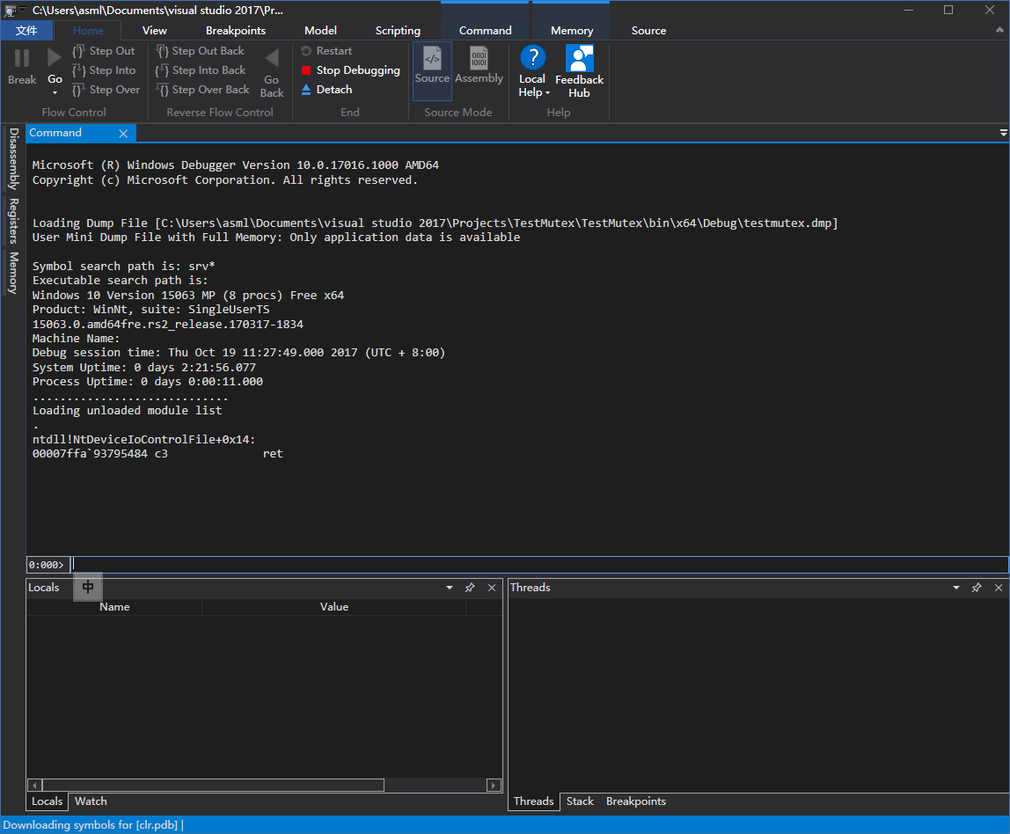The height and width of the screenshot is (834, 1010).
Task: Open the Threads panel options dropdown
Action: pos(955,588)
